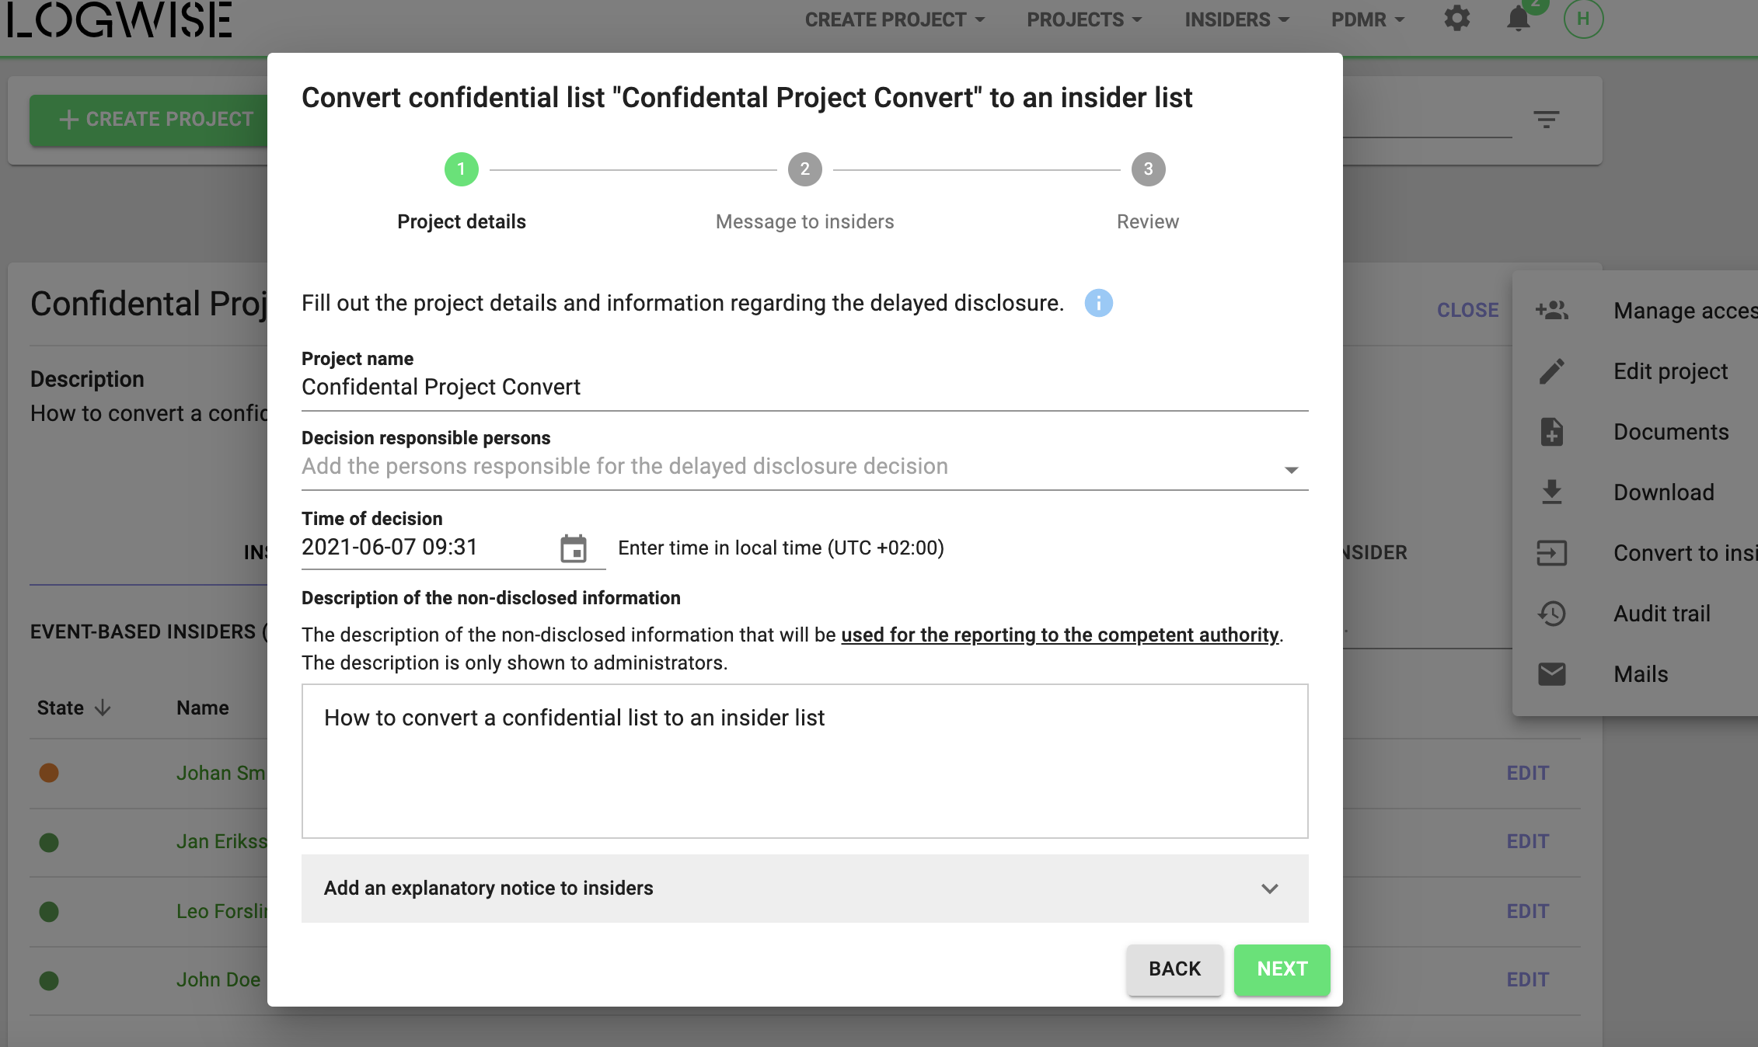Open the user avatar H
Image resolution: width=1758 pixels, height=1047 pixels.
(x=1583, y=19)
